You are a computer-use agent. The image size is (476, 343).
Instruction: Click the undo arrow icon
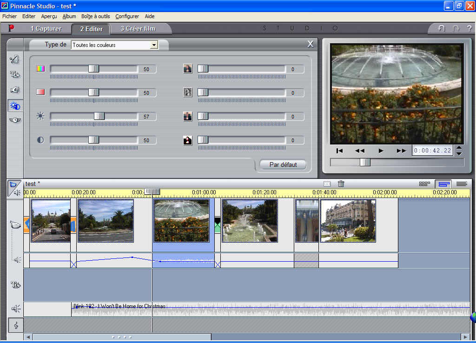(x=442, y=28)
